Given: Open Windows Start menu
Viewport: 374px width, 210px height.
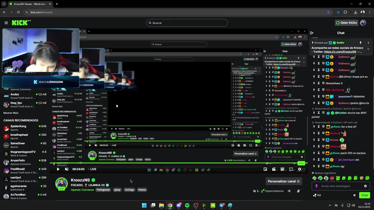Looking at the screenshot, I should pyautogui.click(x=144, y=205).
